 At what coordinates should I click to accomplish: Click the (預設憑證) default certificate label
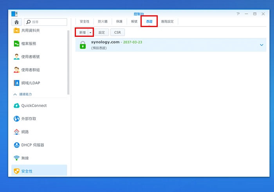[x=99, y=48]
